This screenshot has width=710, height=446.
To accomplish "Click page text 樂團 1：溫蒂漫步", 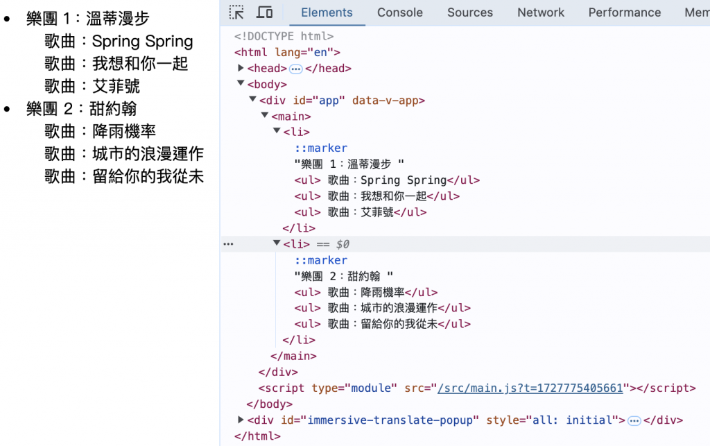I will click(x=88, y=19).
